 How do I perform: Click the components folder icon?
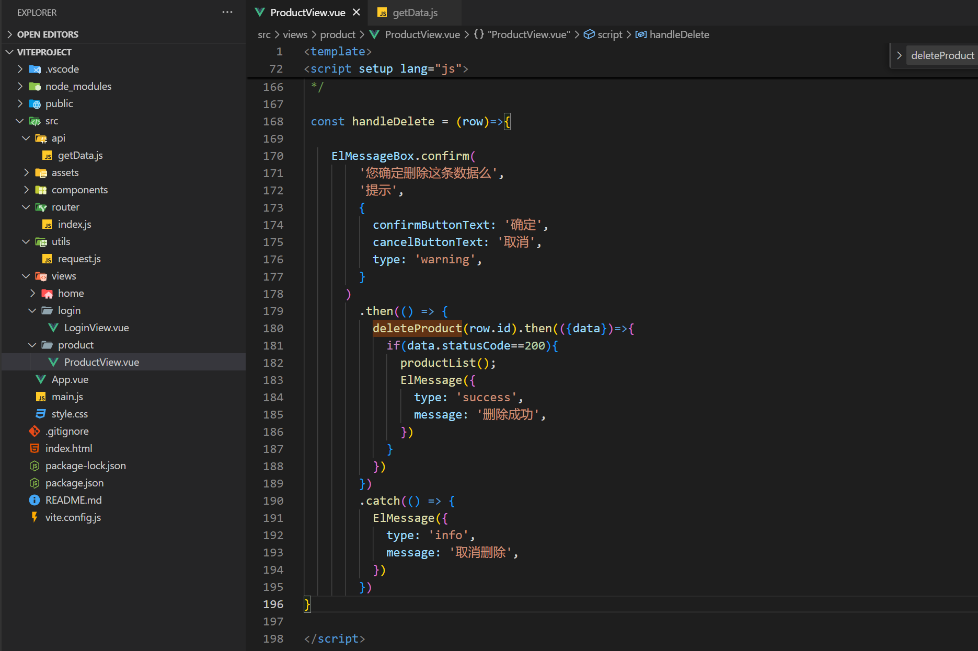coord(41,190)
